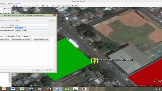The width and height of the screenshot is (162, 91).
Task: Click the Guía turística bar
Action: tap(21, 86)
